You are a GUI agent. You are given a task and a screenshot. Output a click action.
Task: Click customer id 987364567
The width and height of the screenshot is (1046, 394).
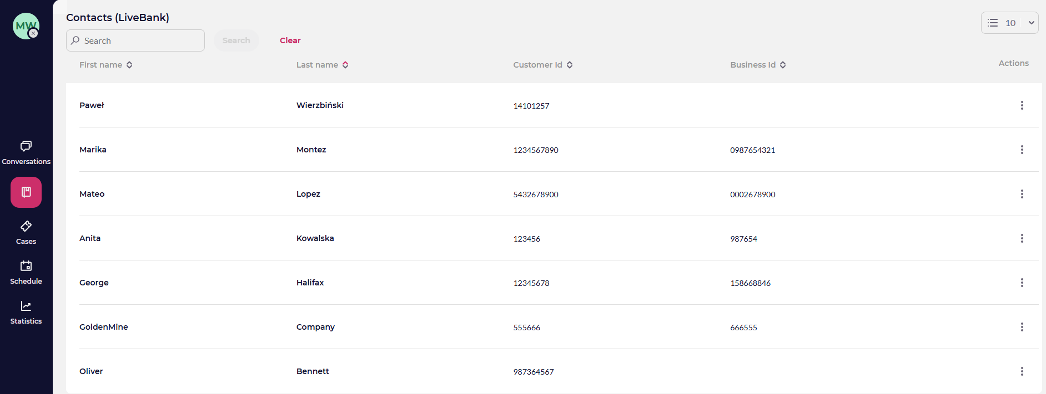(534, 372)
